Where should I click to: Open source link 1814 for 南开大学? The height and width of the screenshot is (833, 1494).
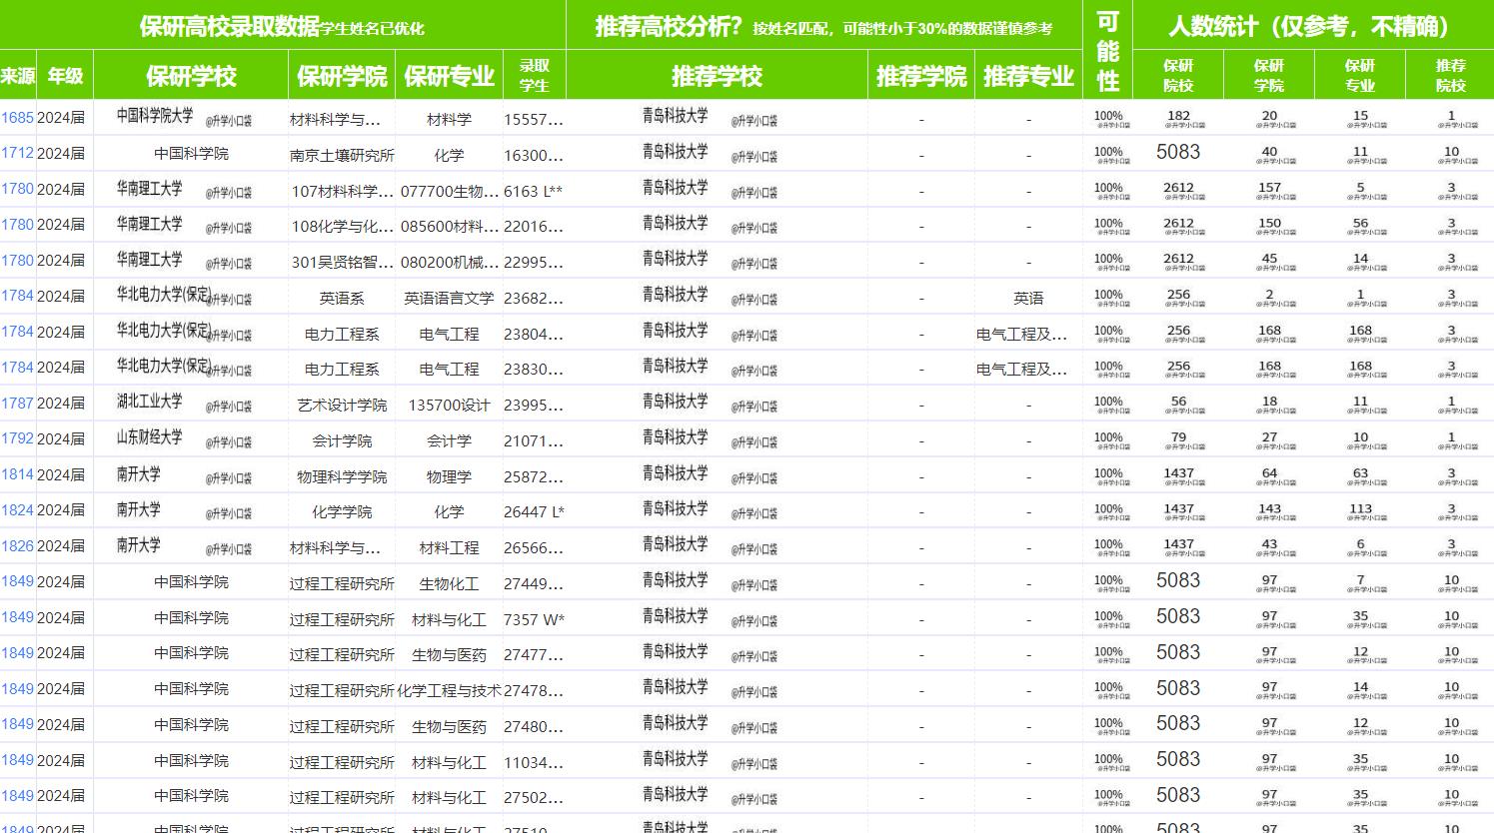[17, 475]
